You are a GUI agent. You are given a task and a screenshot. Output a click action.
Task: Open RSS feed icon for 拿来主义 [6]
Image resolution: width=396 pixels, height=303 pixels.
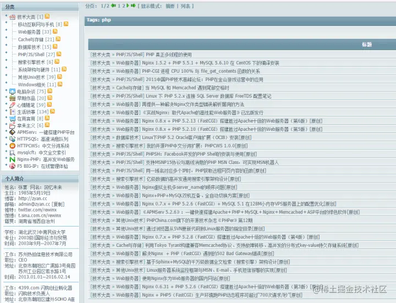pyautogui.click(x=47, y=125)
